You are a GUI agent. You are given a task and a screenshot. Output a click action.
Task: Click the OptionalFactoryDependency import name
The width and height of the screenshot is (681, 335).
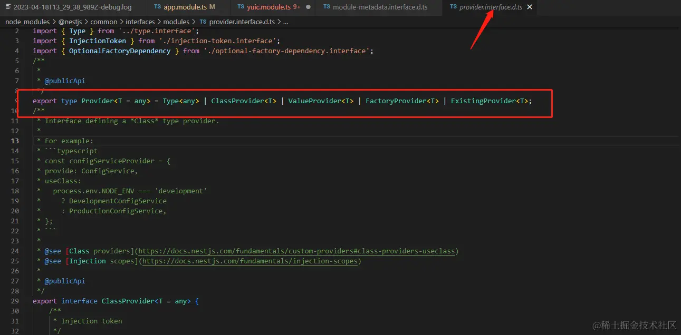[120, 51]
